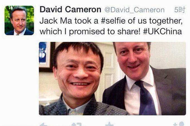Click 'took a' in the tweet's first line
The width and height of the screenshot is (190, 126).
[86, 21]
